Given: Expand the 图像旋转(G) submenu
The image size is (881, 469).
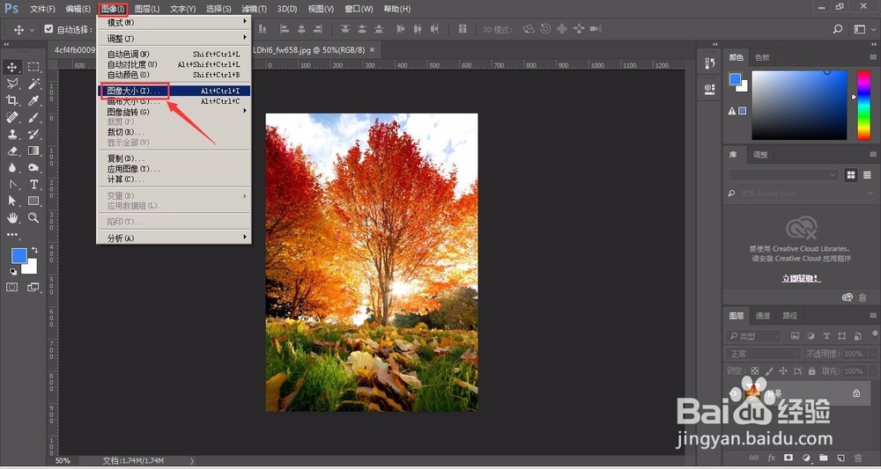Looking at the screenshot, I should 174,112.
